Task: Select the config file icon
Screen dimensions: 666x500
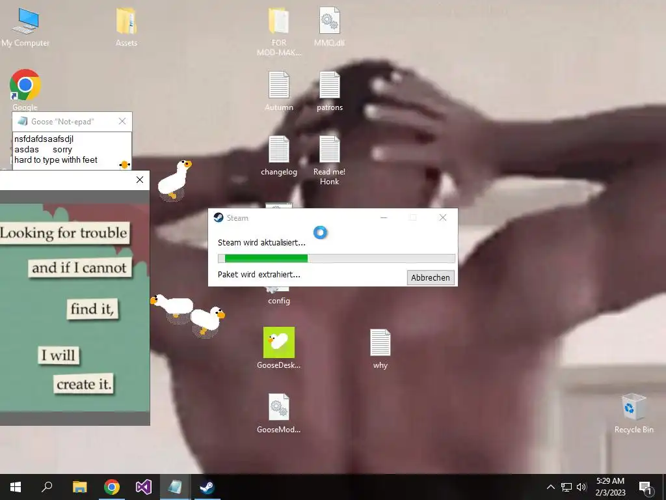Action: click(x=278, y=296)
